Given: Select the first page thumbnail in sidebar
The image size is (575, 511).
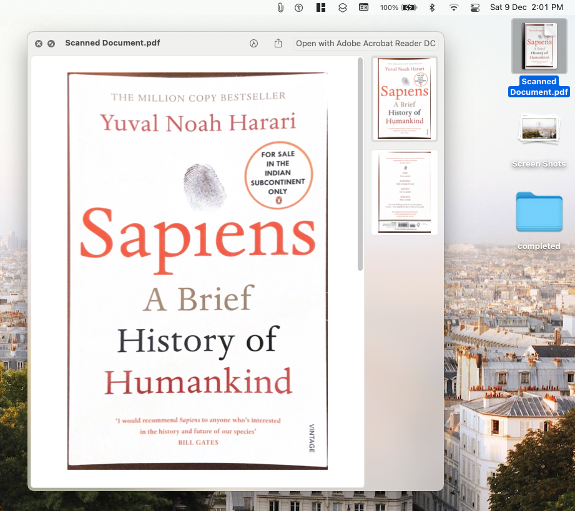Looking at the screenshot, I should [405, 99].
